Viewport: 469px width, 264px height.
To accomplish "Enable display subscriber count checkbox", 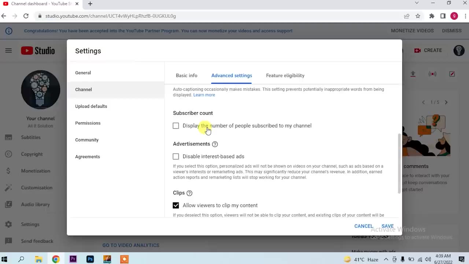I will 176,126.
